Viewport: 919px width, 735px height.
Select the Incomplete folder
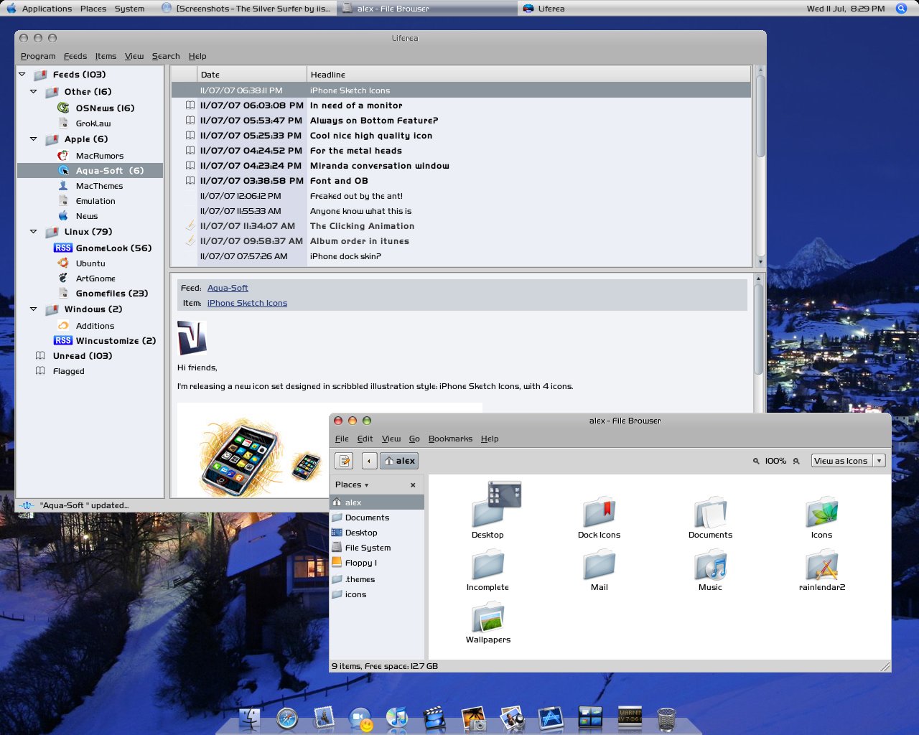tap(488, 571)
